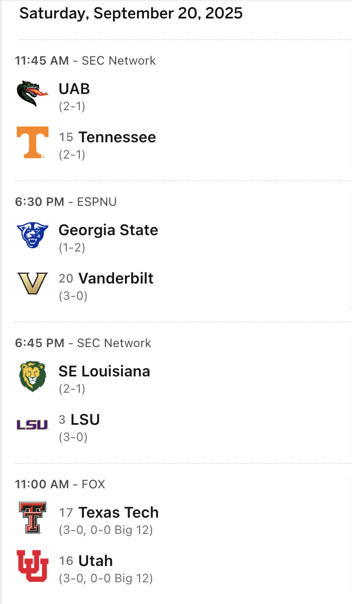Select the LSU team name
Viewport: 352px width, 604px height.
tap(85, 420)
